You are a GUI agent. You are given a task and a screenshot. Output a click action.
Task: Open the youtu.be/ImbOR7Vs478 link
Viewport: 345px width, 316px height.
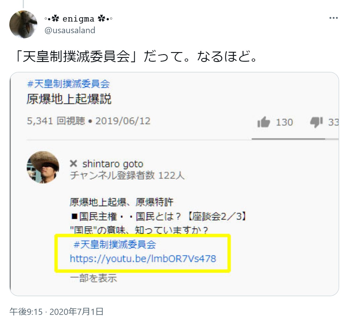(143, 258)
